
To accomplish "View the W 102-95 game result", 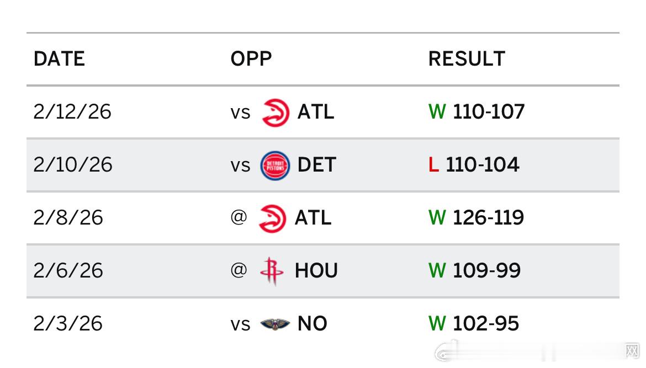I will pyautogui.click(x=473, y=323).
